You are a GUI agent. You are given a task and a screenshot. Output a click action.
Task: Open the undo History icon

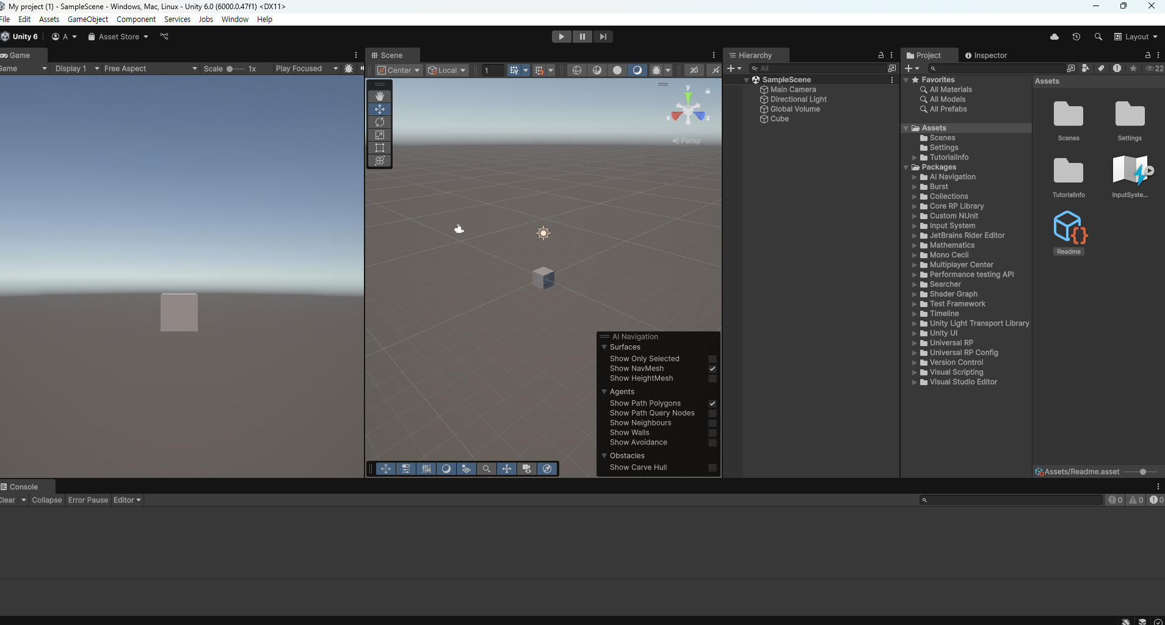(1076, 37)
